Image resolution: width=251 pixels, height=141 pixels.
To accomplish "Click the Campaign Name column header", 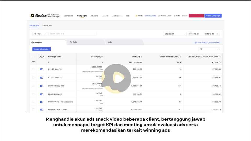I will (x=55, y=57).
